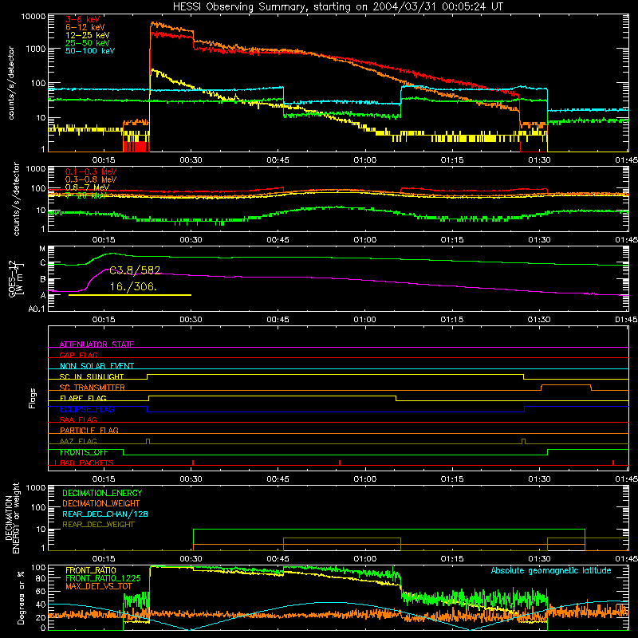The image size is (638, 638).
Task: Click the BAD_PACKETS red tick near 01:43
Action: point(613,463)
